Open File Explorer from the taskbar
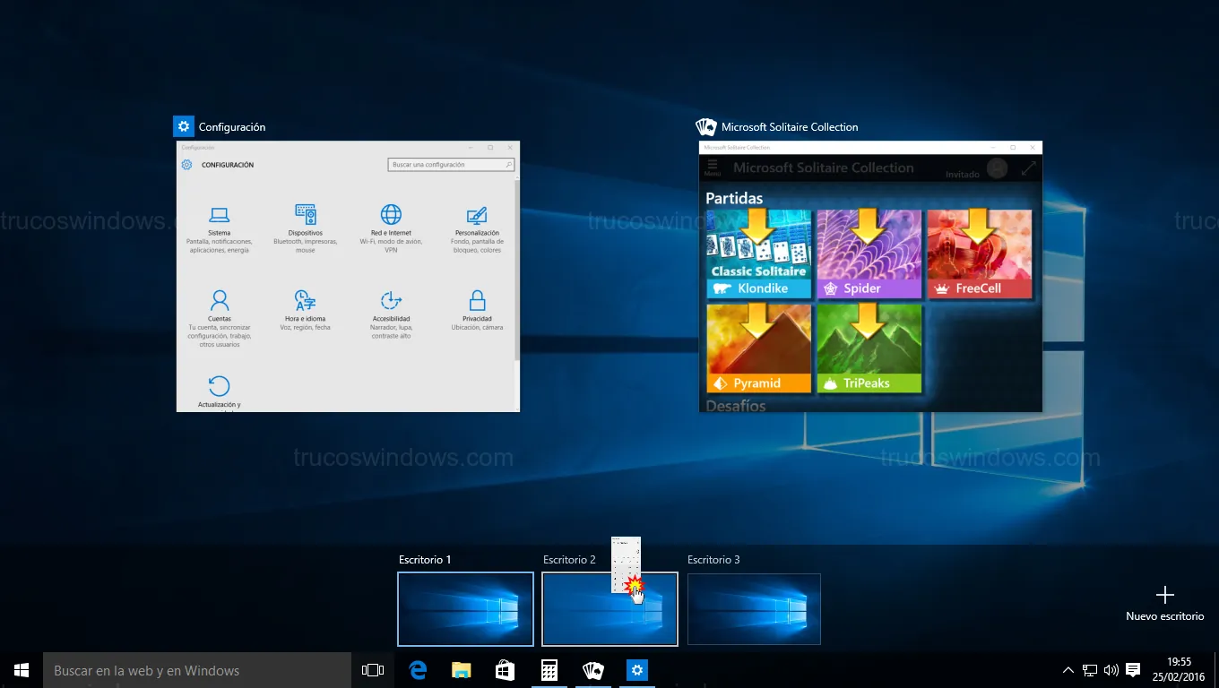1219x688 pixels. (461, 670)
